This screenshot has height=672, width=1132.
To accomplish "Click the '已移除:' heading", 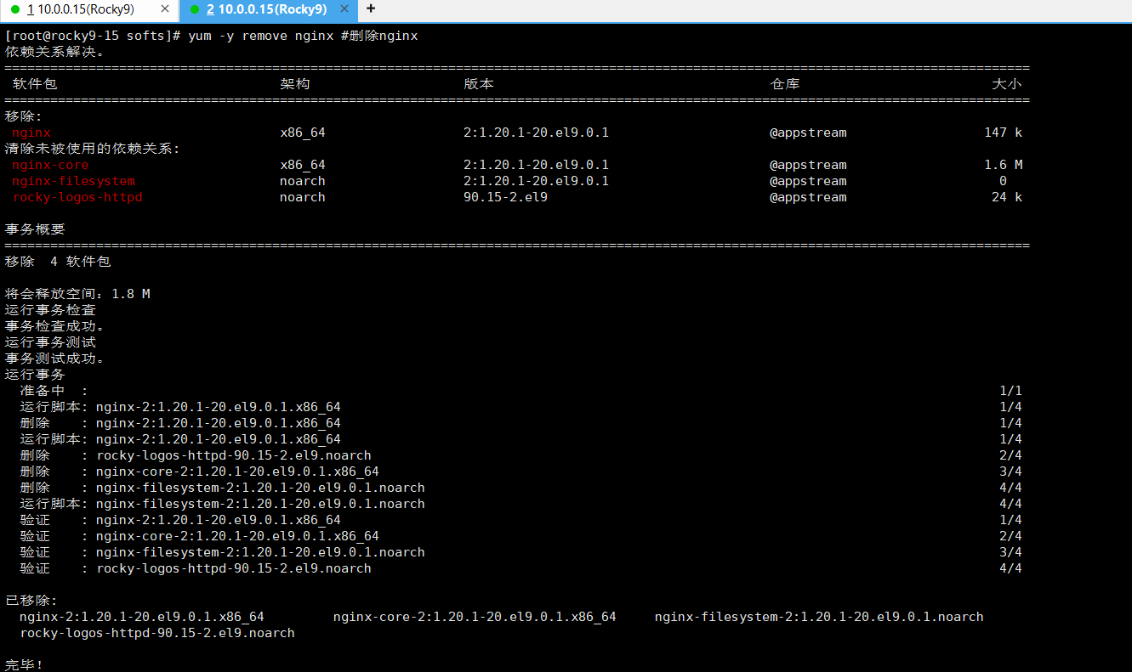I will point(31,601).
